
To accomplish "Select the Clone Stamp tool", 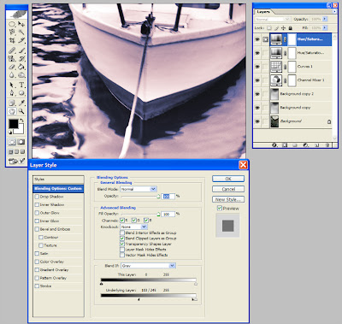I will click(x=12, y=59).
